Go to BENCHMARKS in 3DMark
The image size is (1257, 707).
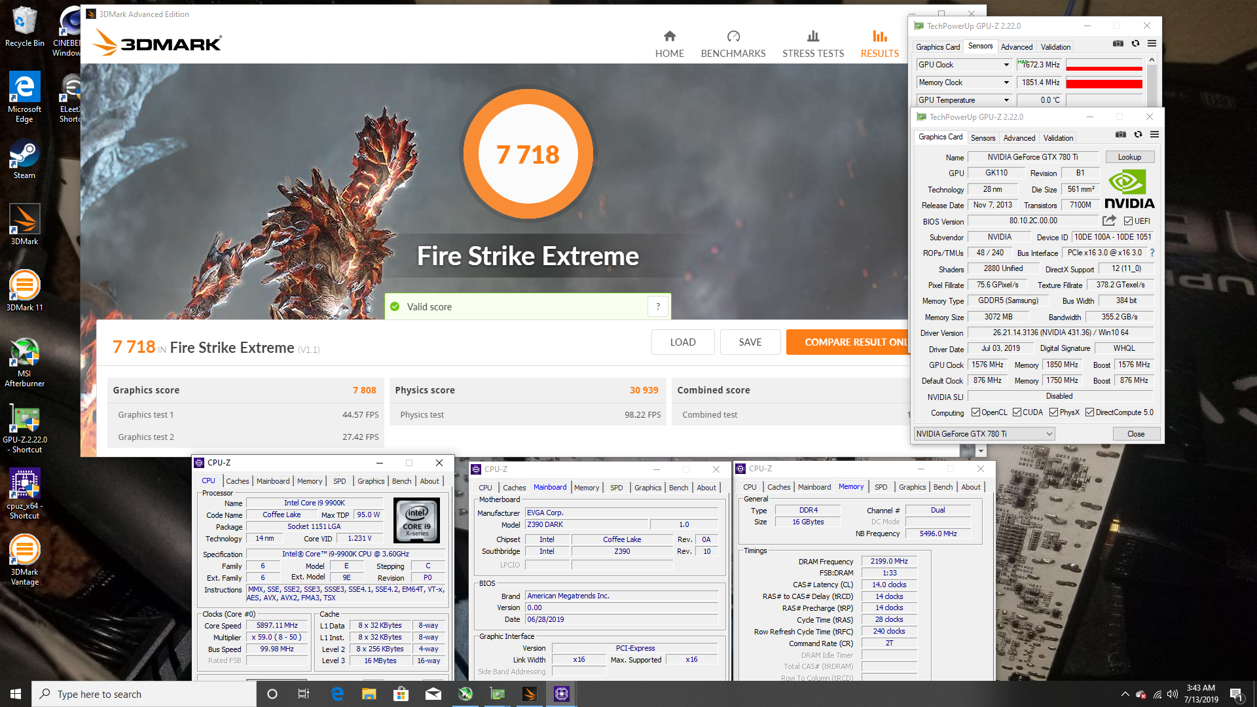pos(733,45)
